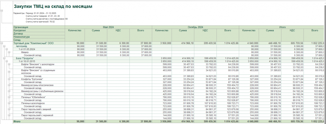Collapse the Вафли "Венские" с шоколадом row
Screen dimensions: 326x124
point(9,65)
